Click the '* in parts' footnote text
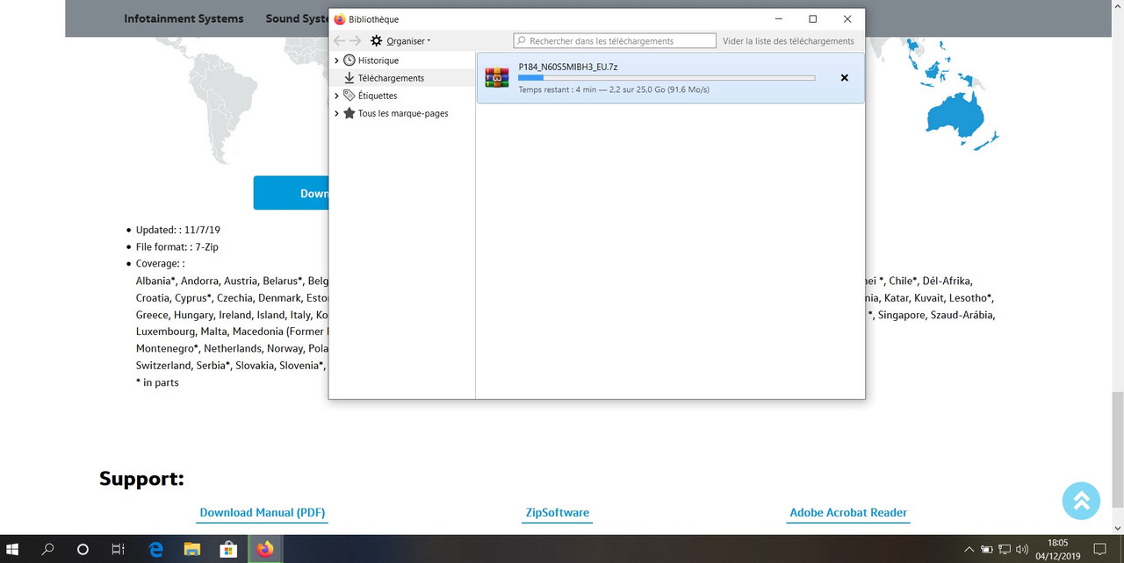This screenshot has width=1124, height=563. (157, 382)
